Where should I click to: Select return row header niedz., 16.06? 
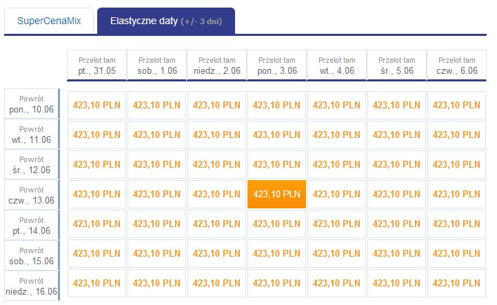point(32,286)
